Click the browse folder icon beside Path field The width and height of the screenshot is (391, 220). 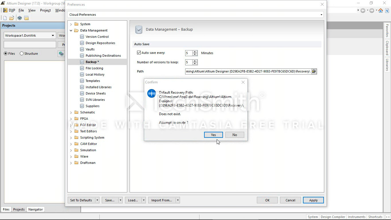click(314, 71)
